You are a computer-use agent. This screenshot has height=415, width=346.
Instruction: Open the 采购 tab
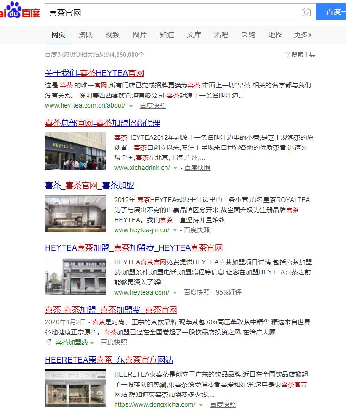tap(248, 35)
